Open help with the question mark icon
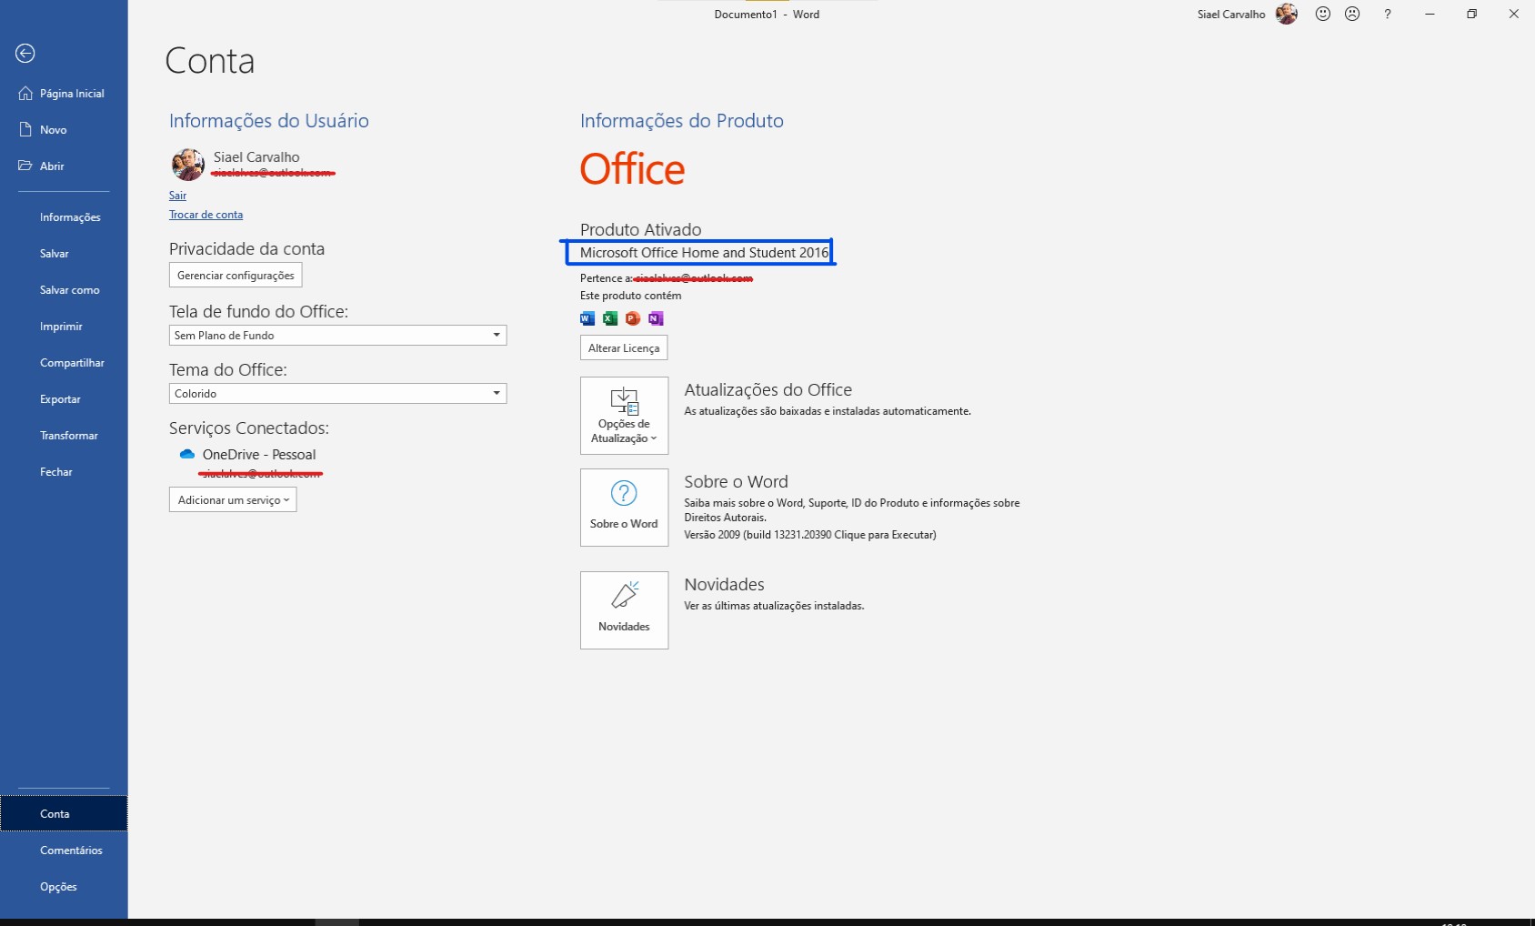 pos(1388,14)
